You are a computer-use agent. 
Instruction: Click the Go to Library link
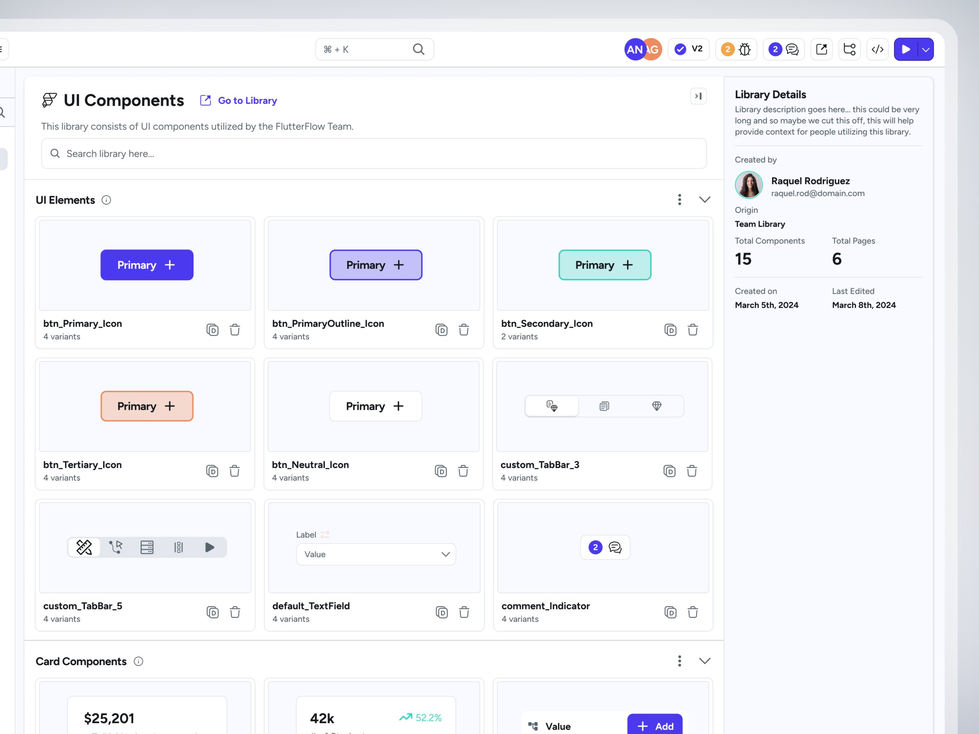239,101
